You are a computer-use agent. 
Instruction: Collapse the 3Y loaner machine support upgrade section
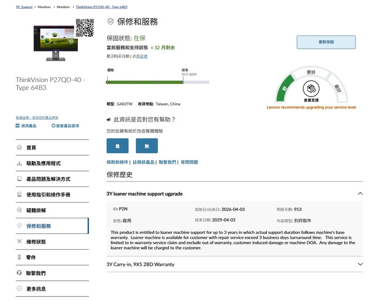(x=360, y=193)
